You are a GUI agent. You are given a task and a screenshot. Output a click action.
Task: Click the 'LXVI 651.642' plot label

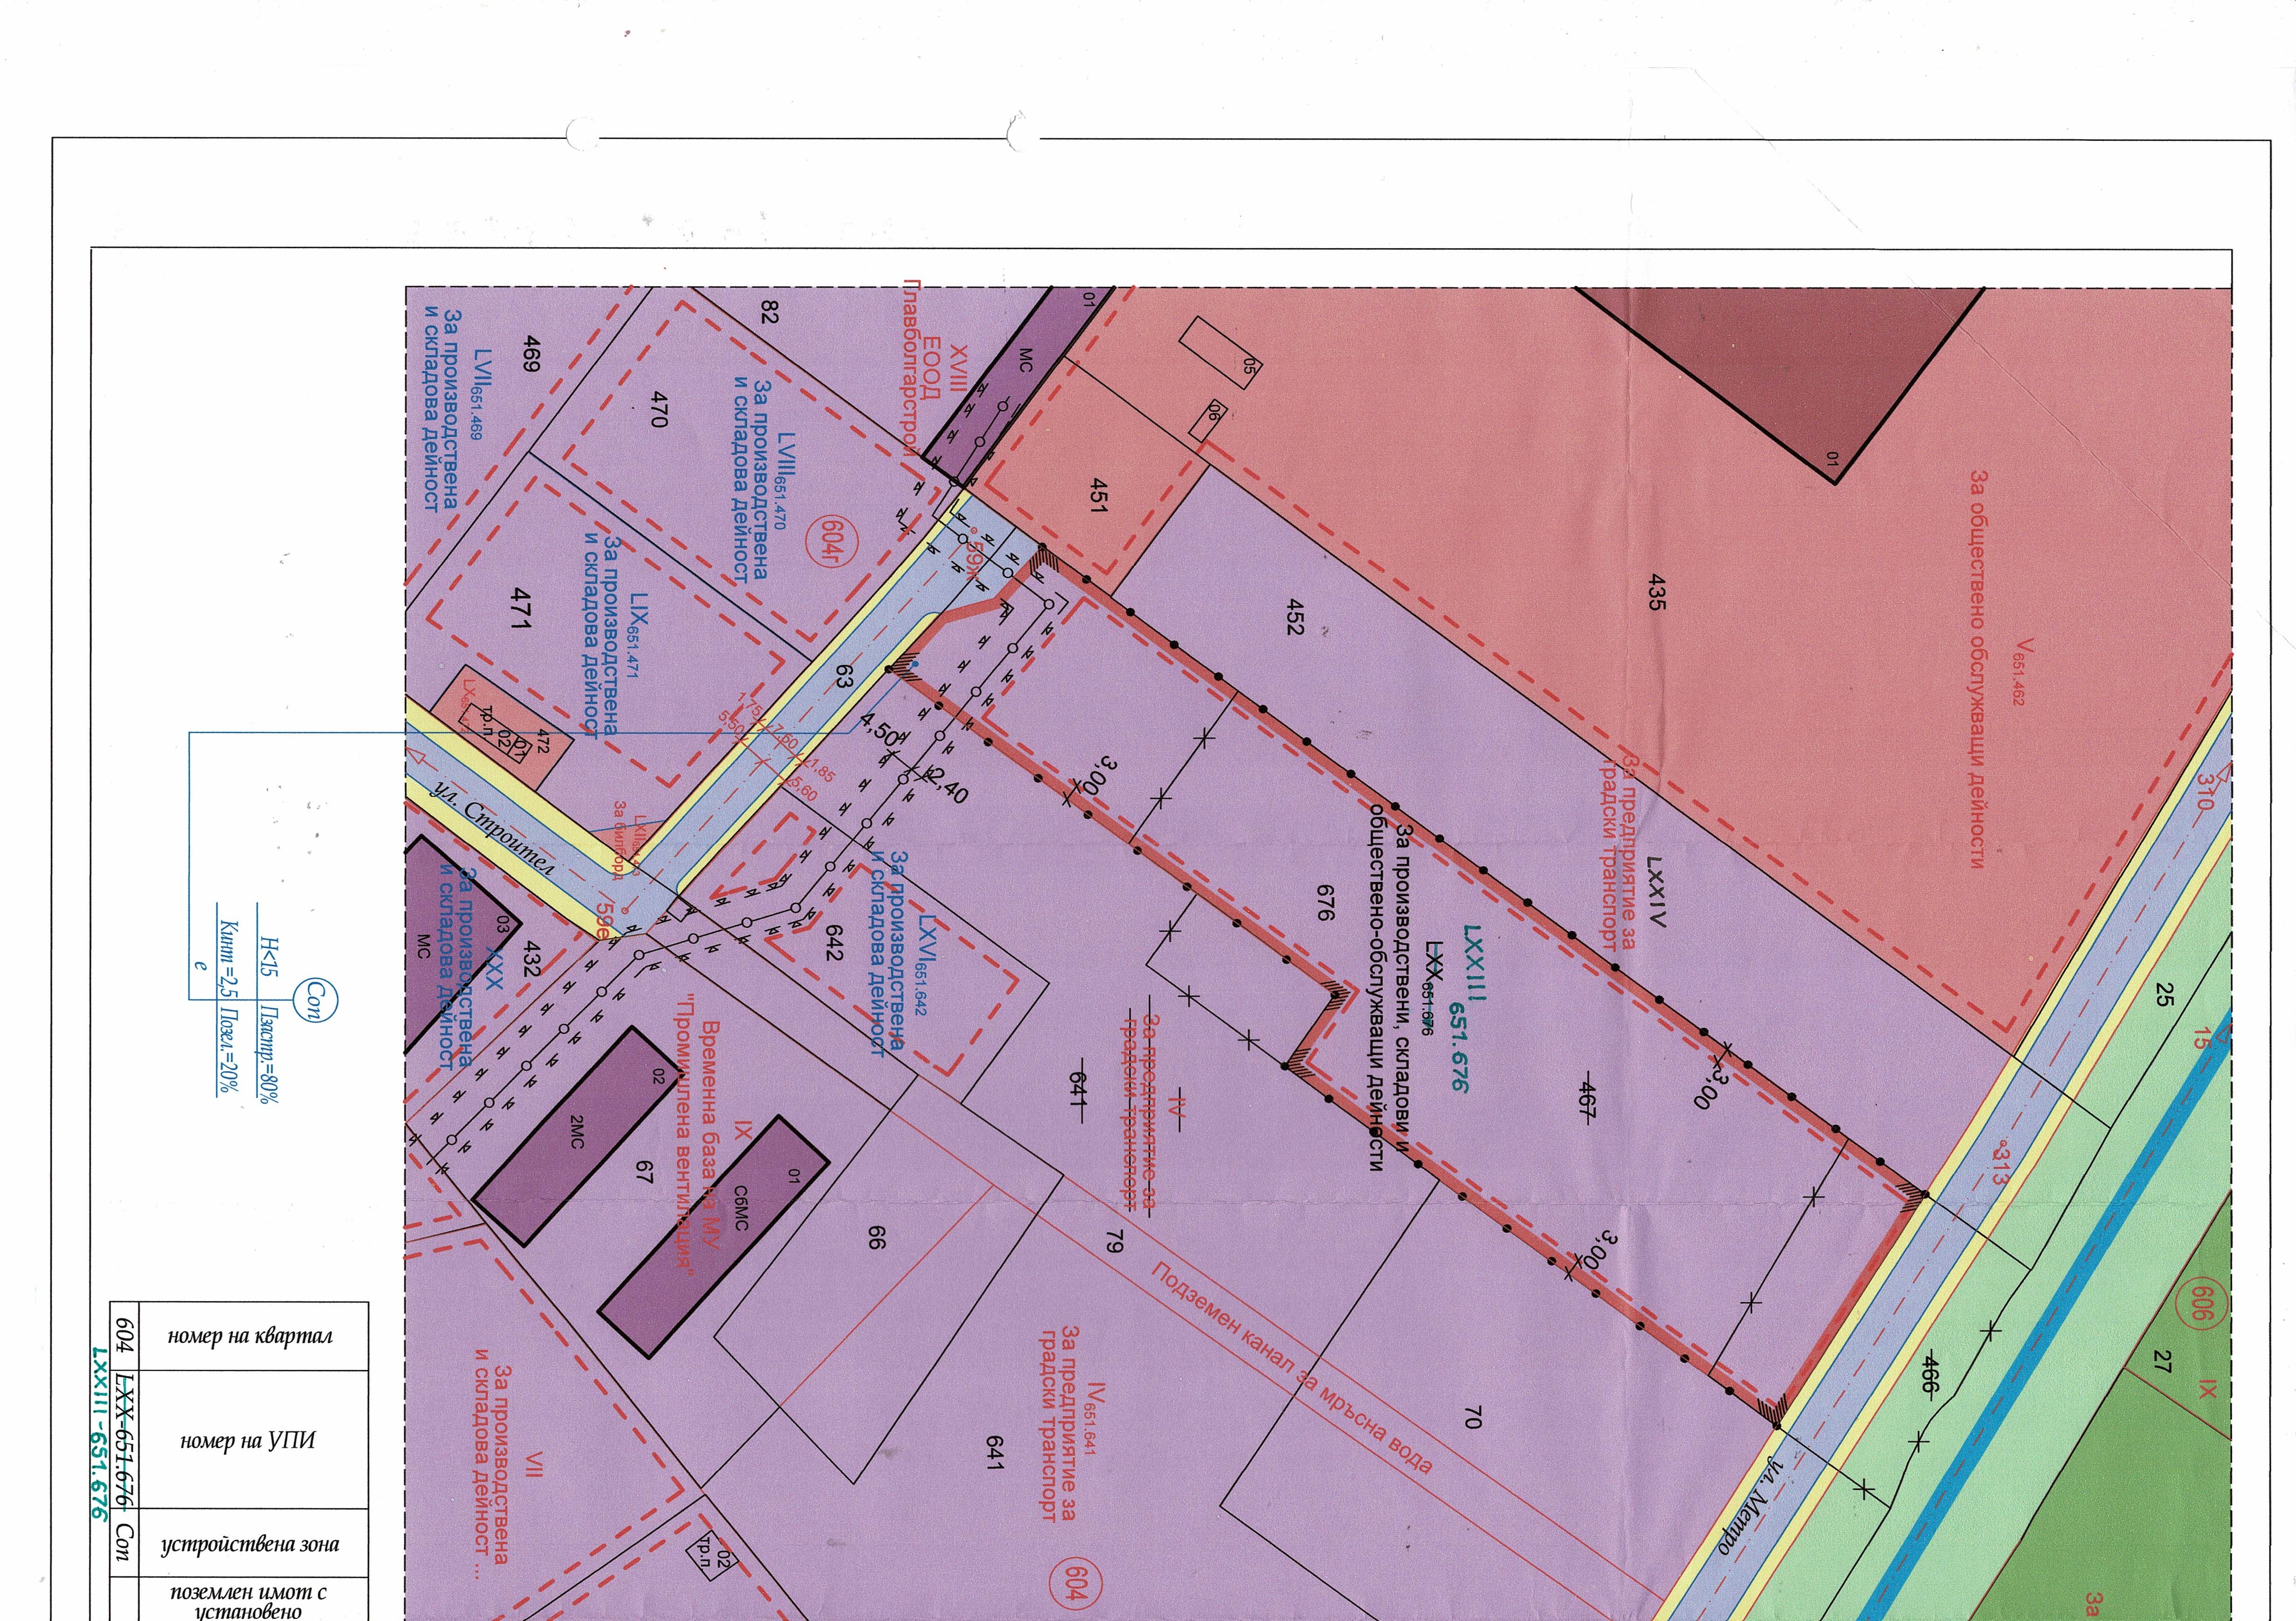click(x=926, y=965)
